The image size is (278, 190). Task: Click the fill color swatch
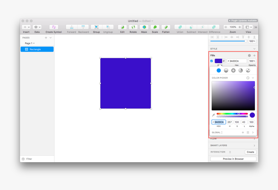pos(218,61)
